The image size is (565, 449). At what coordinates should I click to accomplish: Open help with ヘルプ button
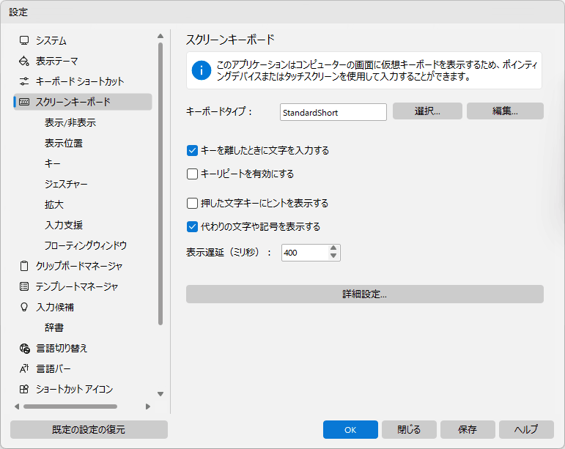click(x=526, y=429)
